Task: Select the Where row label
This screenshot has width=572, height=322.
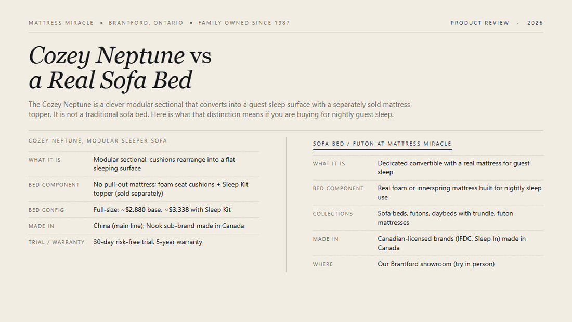Action: tap(323, 264)
